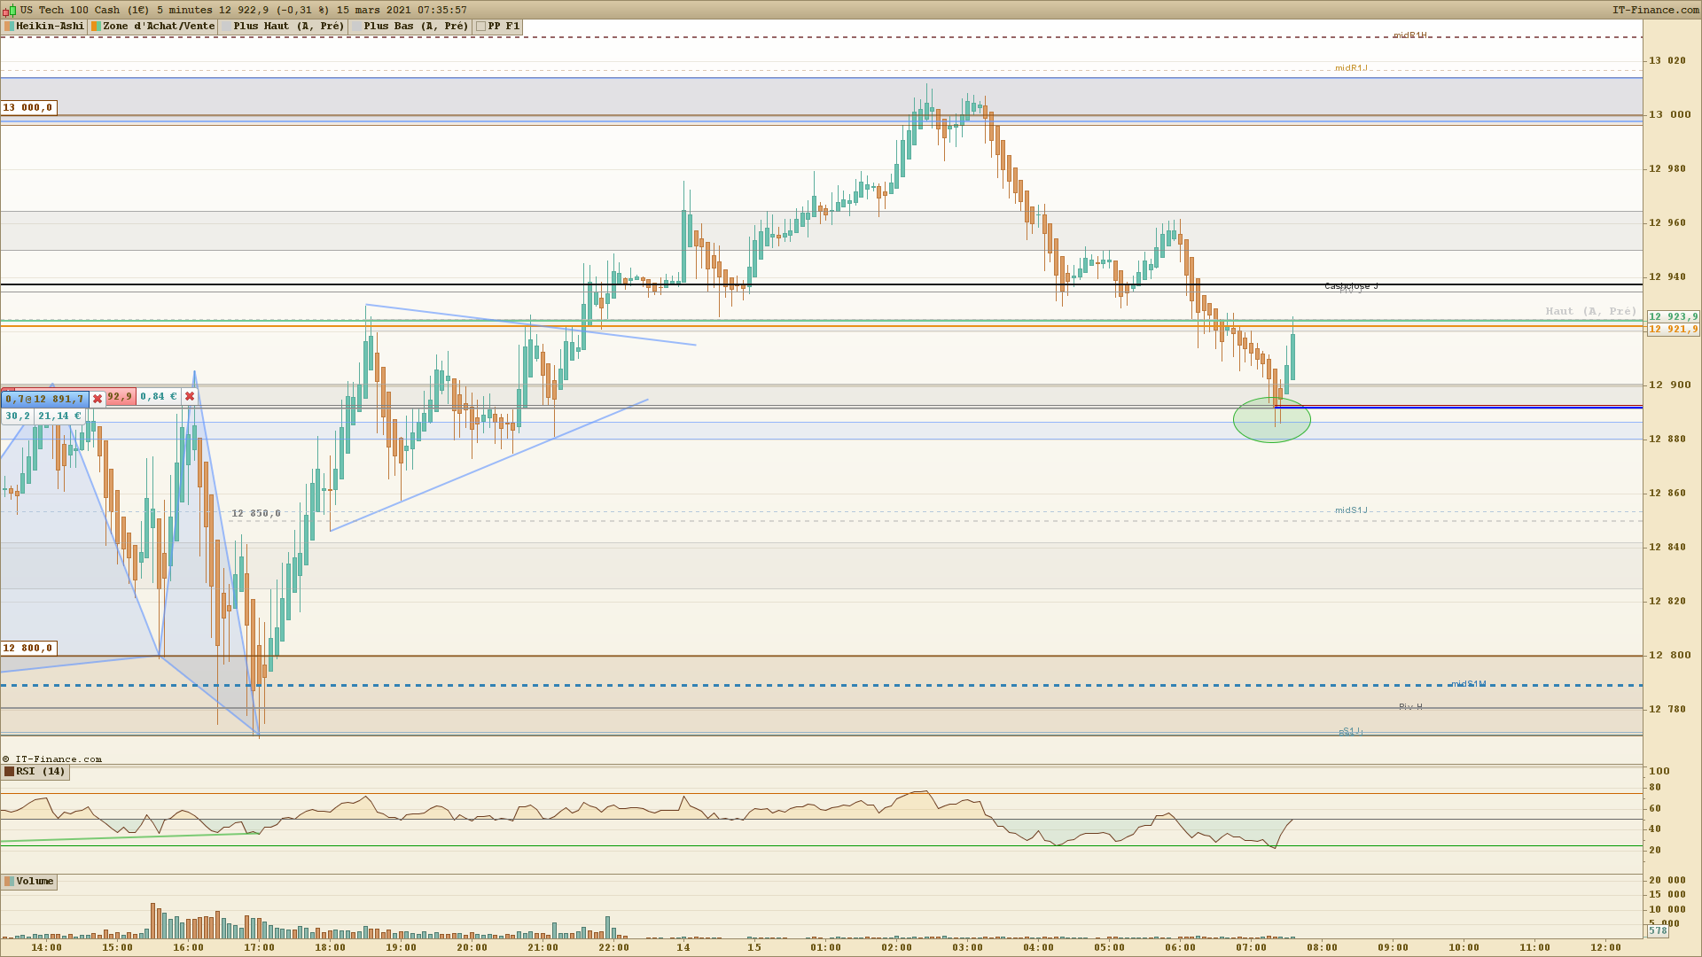Click the Heikin-Ashi color indicator icon
Viewport: 1702px width, 957px height.
point(9,27)
